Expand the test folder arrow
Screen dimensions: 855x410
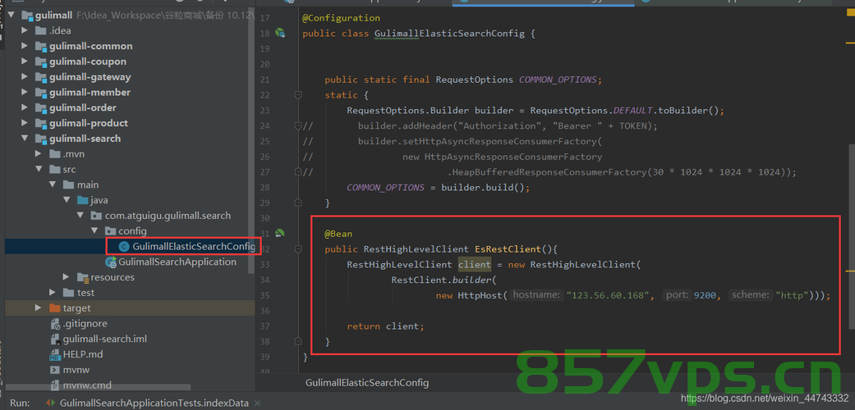(53, 293)
